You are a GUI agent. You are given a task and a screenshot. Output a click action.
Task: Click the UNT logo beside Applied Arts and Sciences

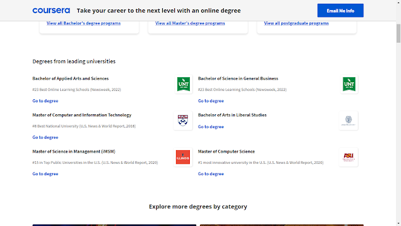[x=184, y=84]
